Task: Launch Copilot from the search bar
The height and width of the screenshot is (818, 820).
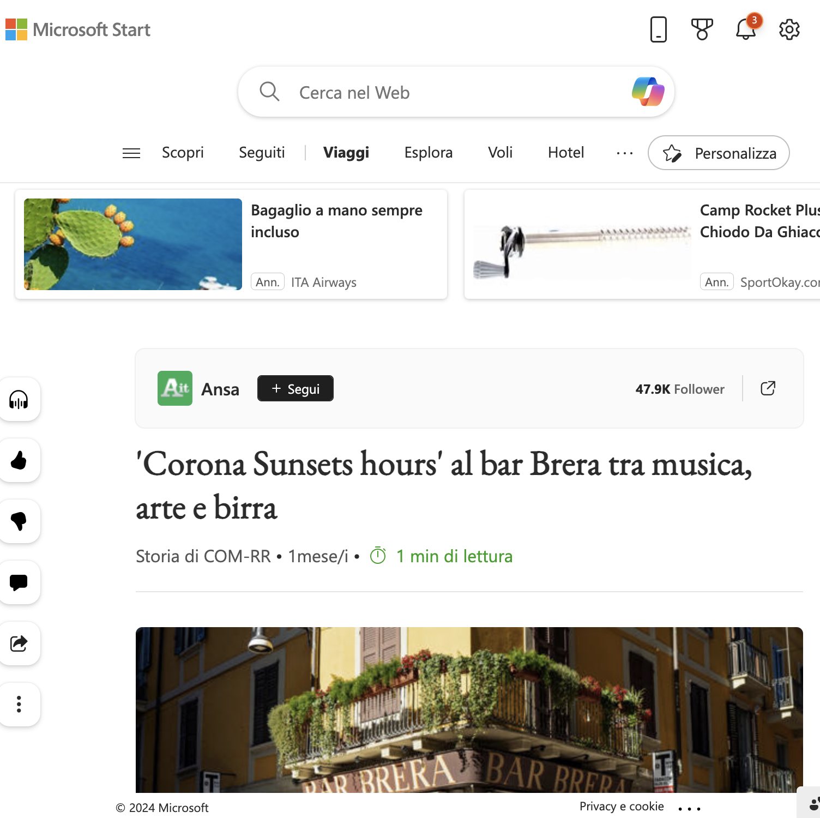Action: [x=648, y=92]
